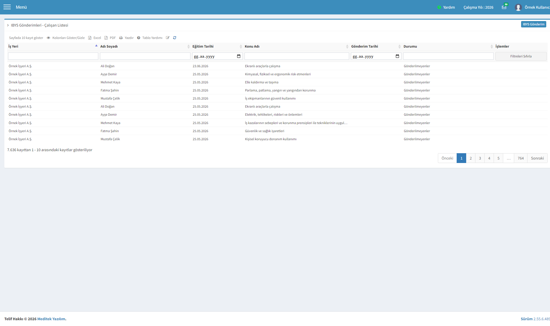Open the hamburger Menü icon
Viewport: 550px width, 326px height.
[7, 7]
